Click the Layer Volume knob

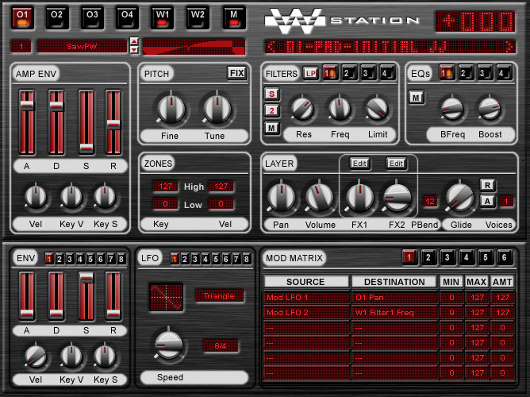pyautogui.click(x=319, y=197)
